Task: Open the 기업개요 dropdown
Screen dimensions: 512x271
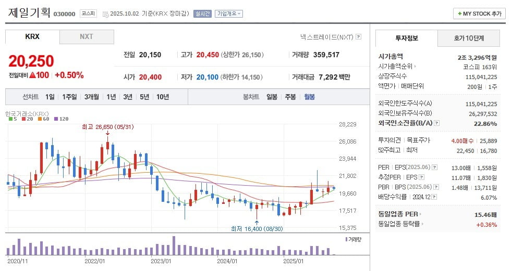Action: [x=229, y=14]
